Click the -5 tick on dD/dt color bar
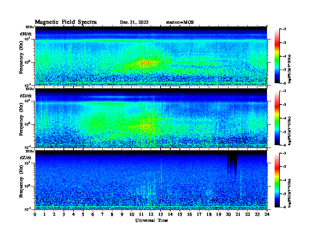318x246 pixels. 284,132
